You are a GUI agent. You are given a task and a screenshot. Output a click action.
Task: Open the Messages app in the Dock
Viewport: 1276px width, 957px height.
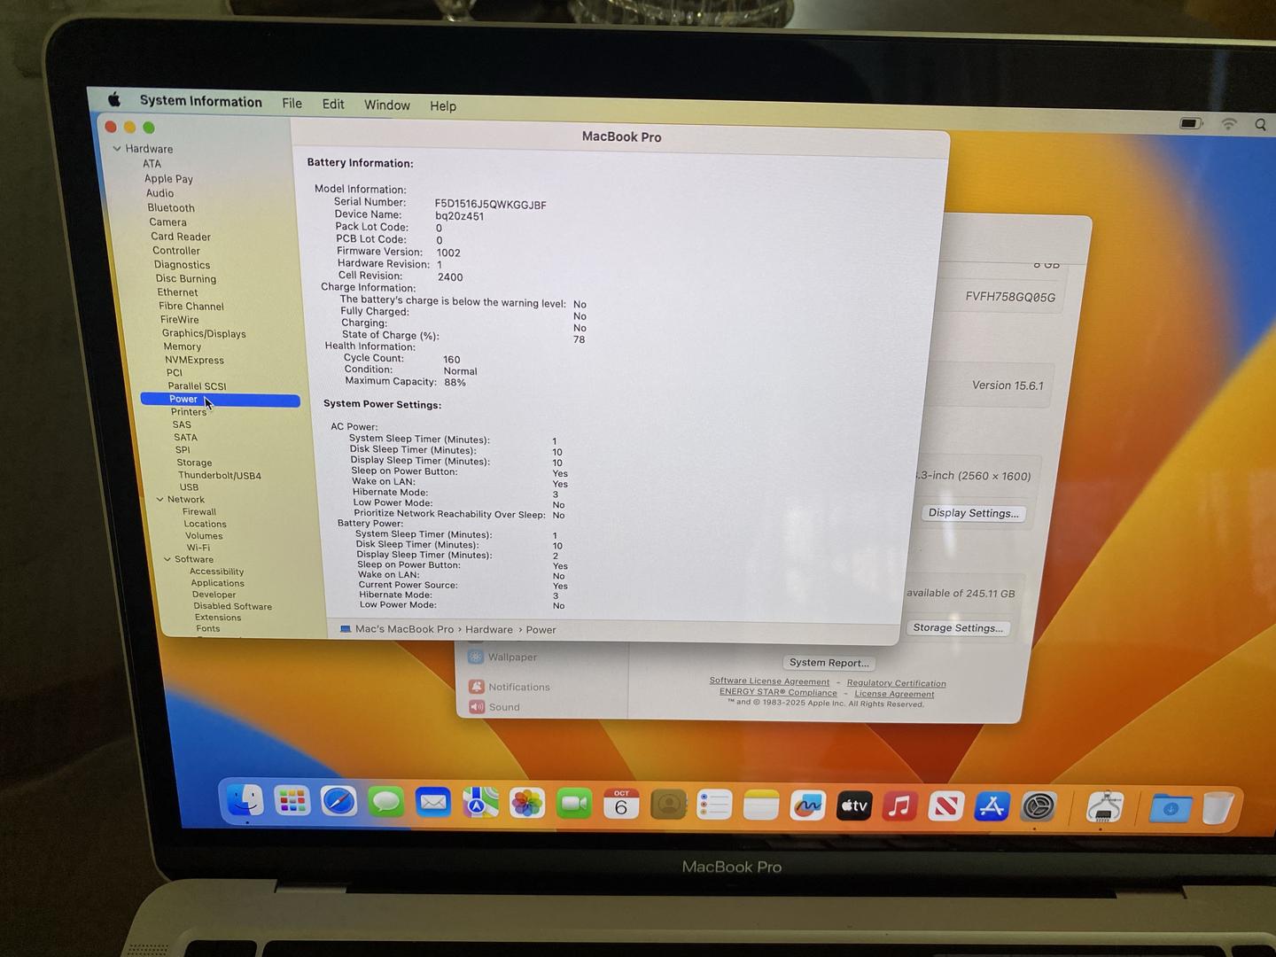(385, 803)
